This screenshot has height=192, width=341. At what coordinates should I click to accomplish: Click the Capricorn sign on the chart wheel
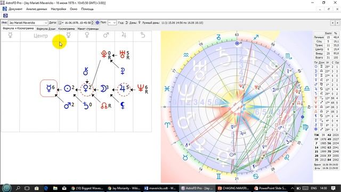click(218, 37)
